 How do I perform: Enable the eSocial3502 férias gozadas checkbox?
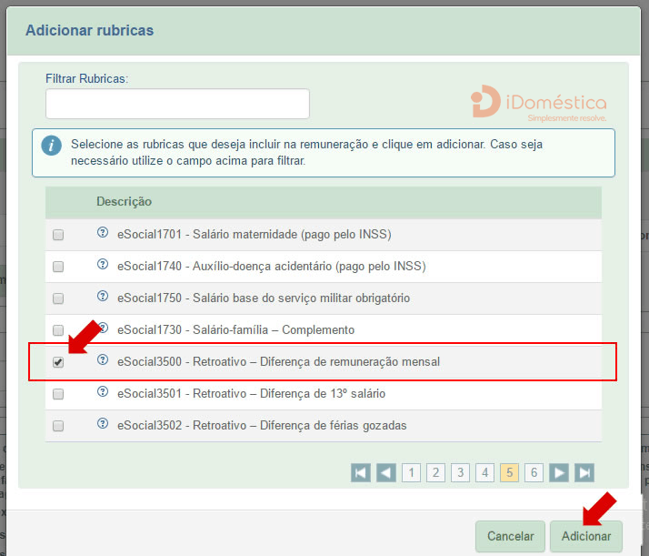click(58, 426)
